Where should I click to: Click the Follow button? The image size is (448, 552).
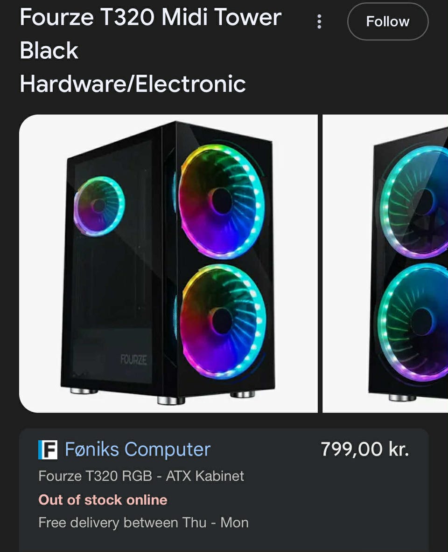(x=388, y=21)
